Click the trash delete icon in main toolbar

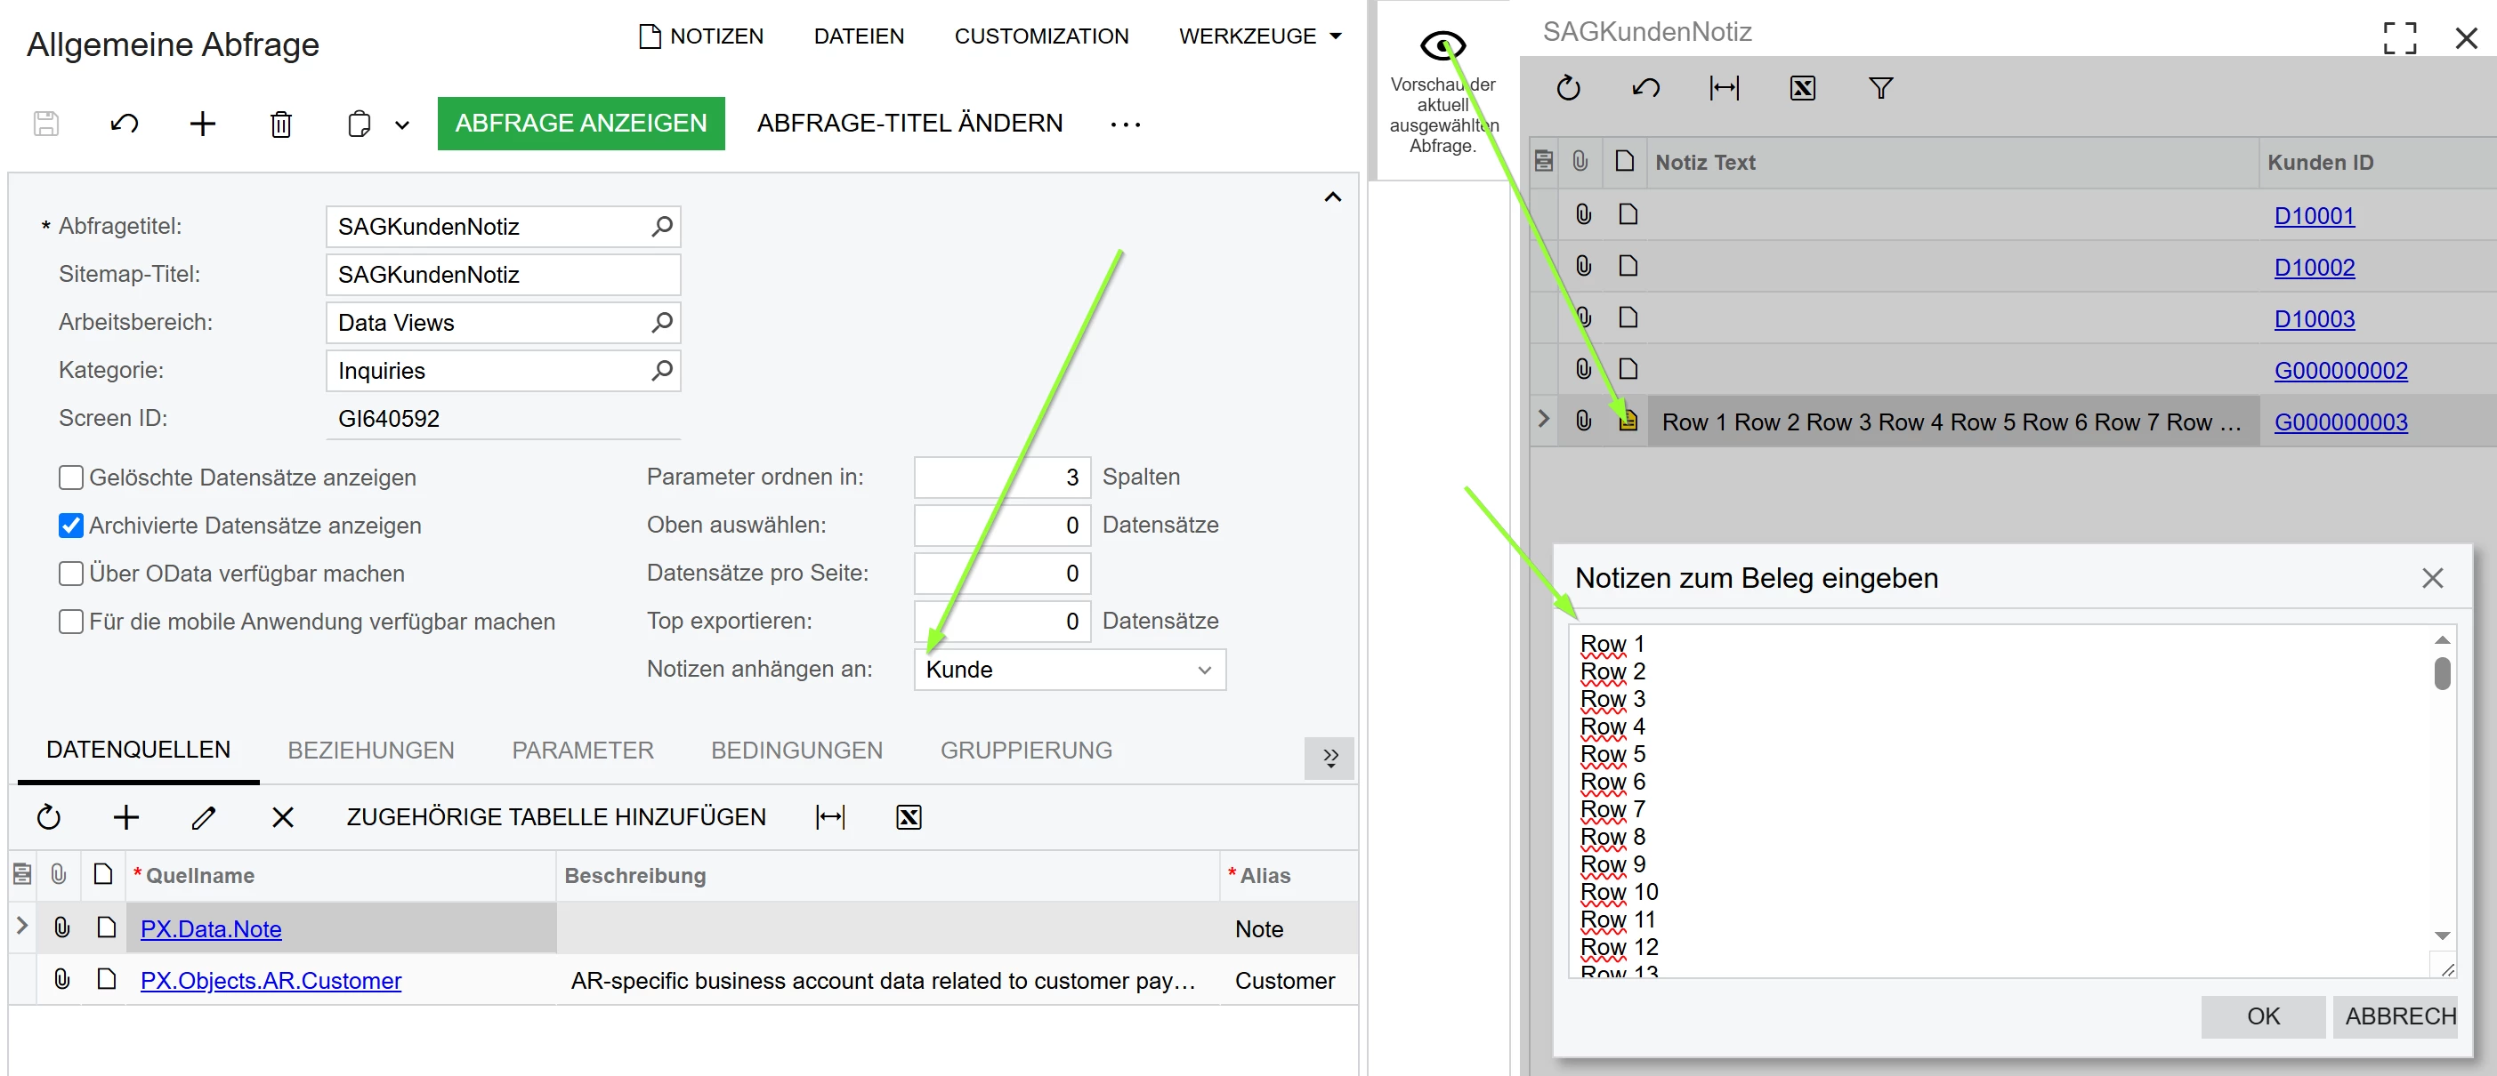(281, 124)
